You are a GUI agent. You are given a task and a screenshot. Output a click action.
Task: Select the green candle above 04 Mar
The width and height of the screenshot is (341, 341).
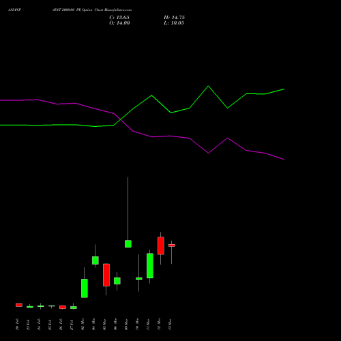tap(95, 261)
